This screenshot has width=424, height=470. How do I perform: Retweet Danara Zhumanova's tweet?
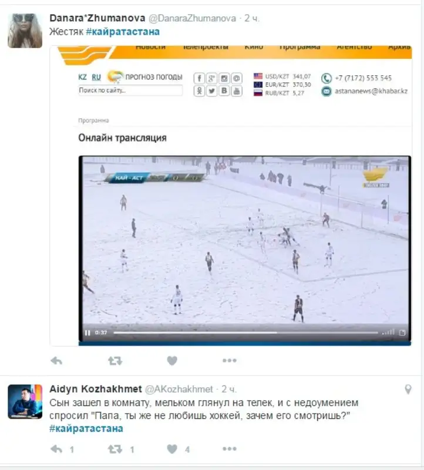(115, 361)
